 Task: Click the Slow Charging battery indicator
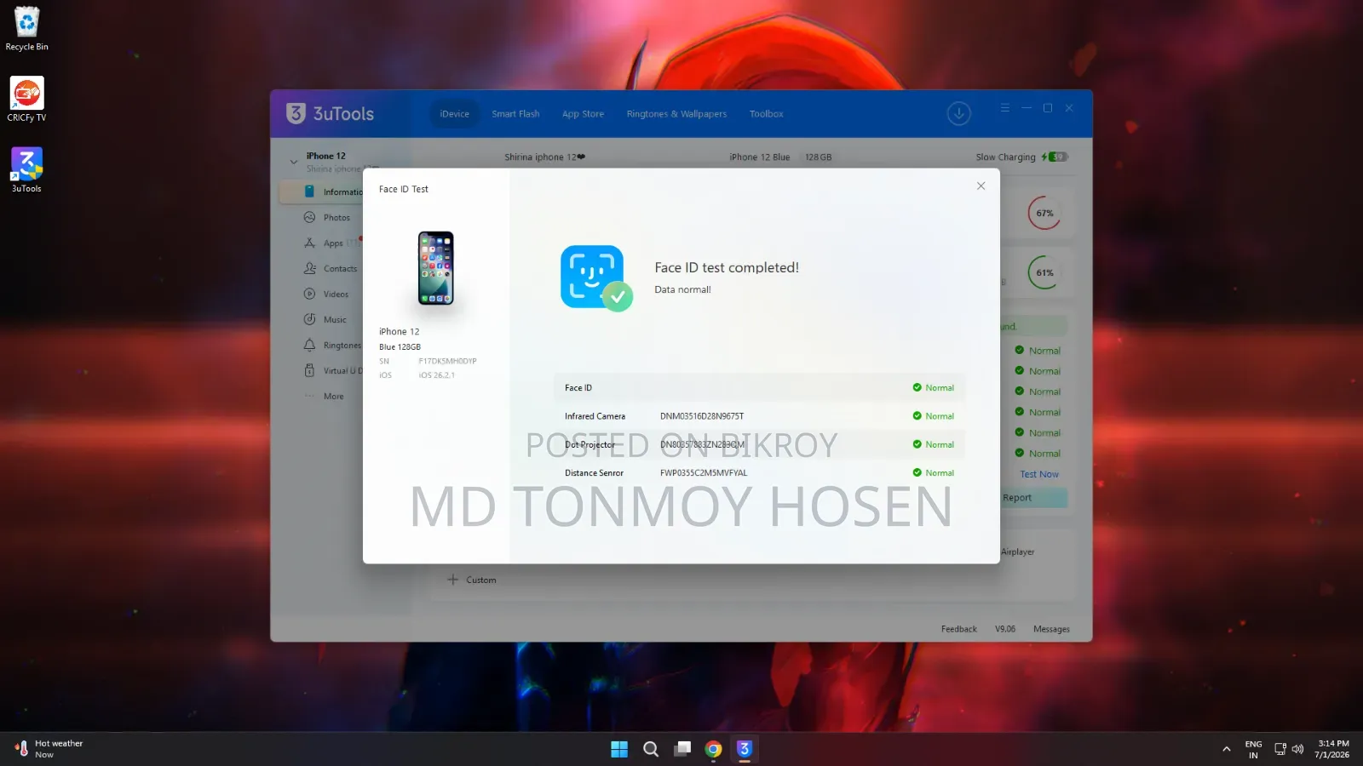[x=1021, y=157]
